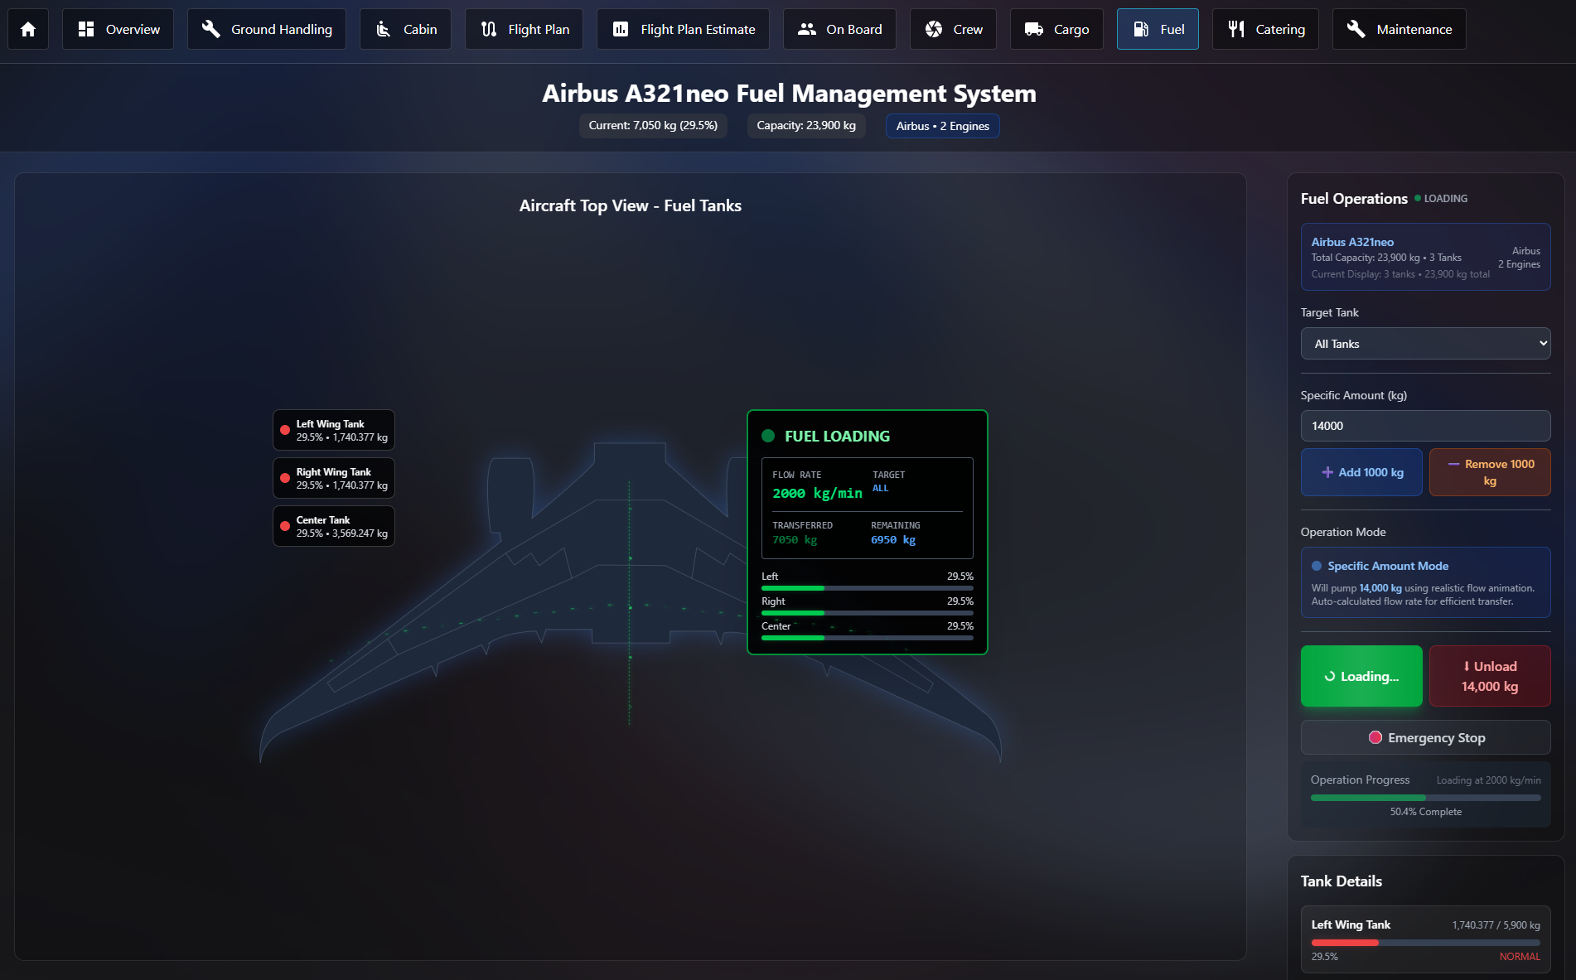
Task: Switch to the Maintenance tab
Action: click(1399, 29)
